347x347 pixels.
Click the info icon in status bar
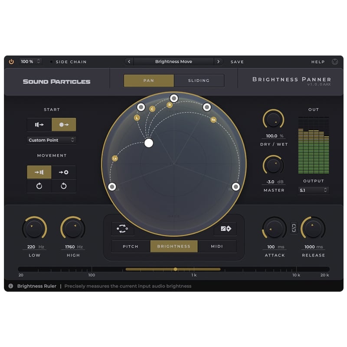(x=10, y=286)
